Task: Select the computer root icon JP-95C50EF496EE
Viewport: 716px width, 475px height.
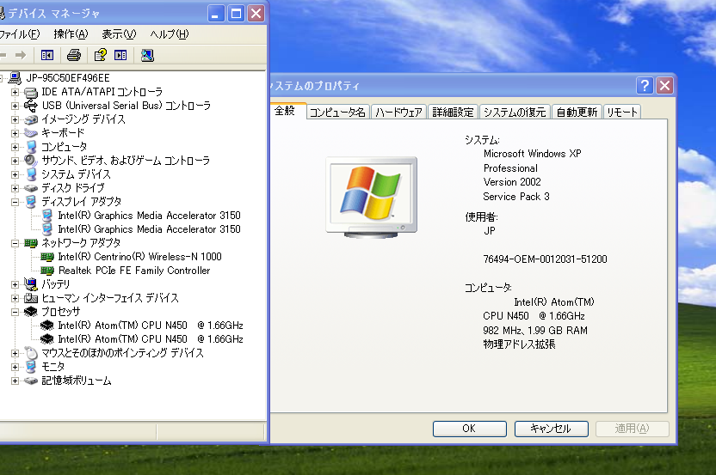Action: click(15, 78)
